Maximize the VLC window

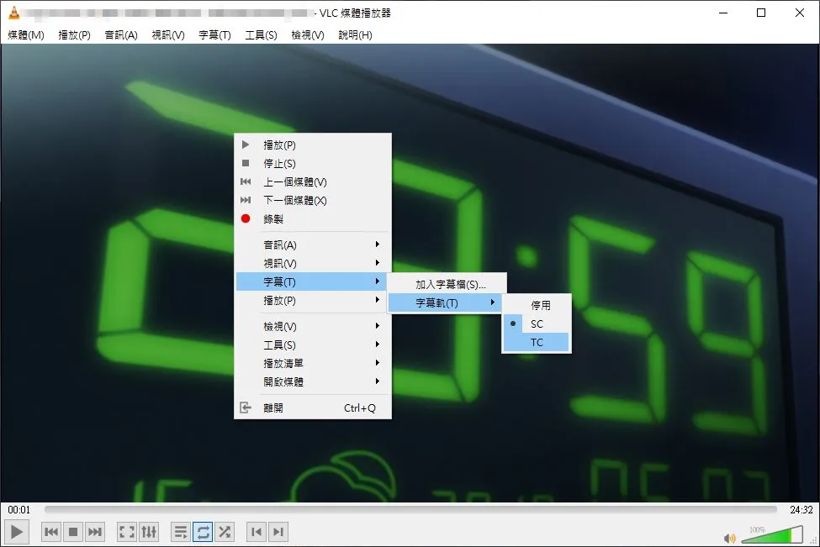[x=761, y=13]
